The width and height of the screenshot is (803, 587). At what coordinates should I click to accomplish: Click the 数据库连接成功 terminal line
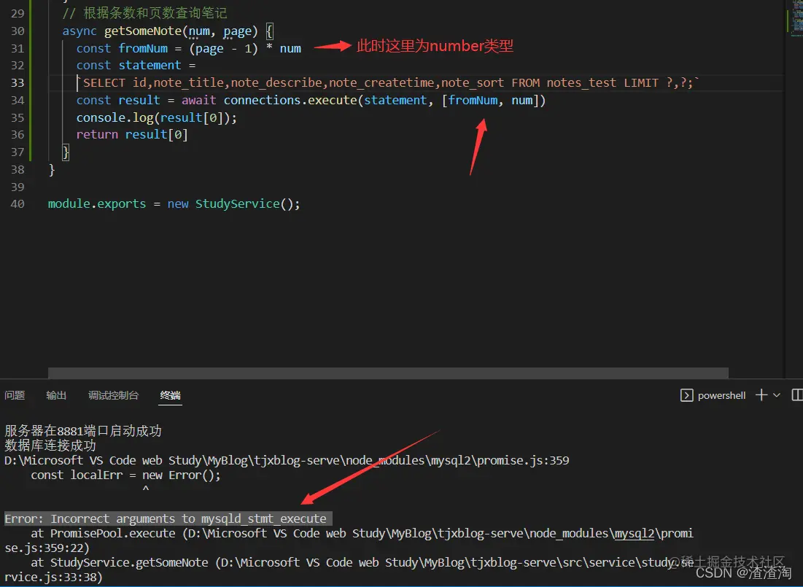(50, 445)
